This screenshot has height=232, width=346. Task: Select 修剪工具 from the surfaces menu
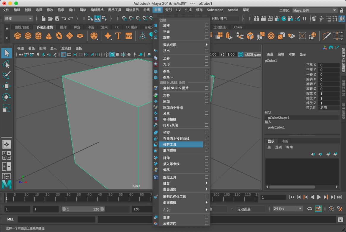coord(170,144)
